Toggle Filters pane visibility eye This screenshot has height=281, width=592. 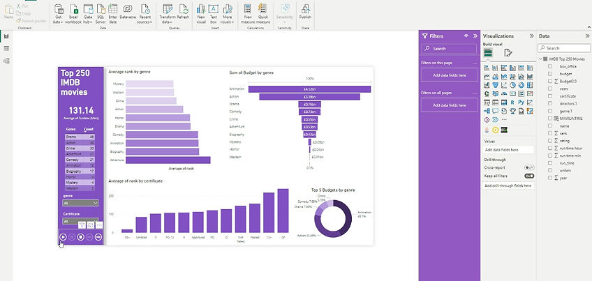point(466,36)
